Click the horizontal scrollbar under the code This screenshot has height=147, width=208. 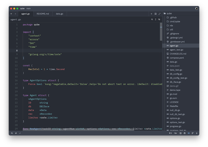[79, 130]
